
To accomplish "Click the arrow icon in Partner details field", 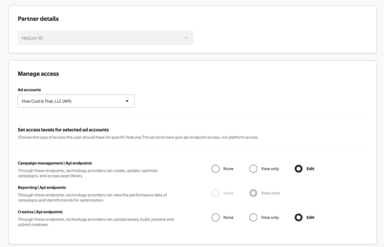I will click(x=186, y=38).
